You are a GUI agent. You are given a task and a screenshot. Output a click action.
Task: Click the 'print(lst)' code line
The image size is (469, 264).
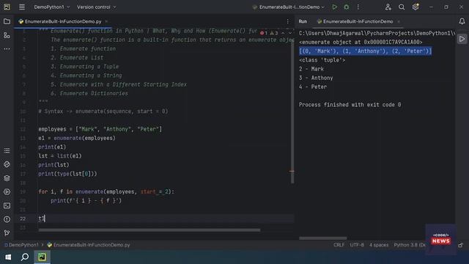click(53, 165)
